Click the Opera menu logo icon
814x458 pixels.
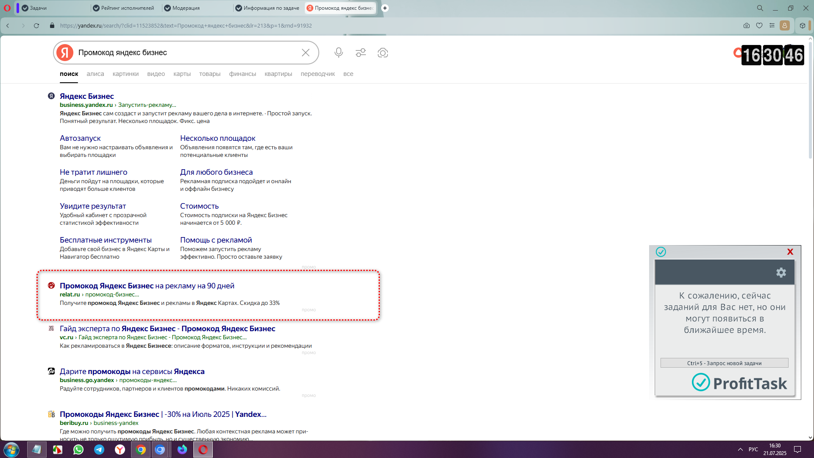pyautogui.click(x=7, y=8)
